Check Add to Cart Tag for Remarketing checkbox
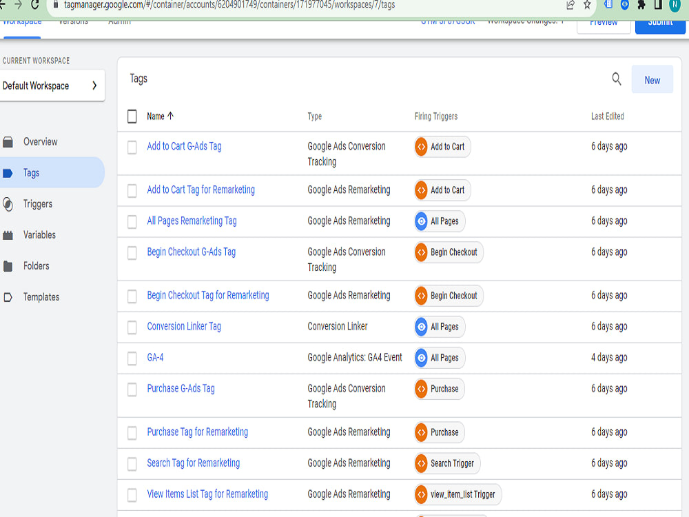 pos(132,191)
